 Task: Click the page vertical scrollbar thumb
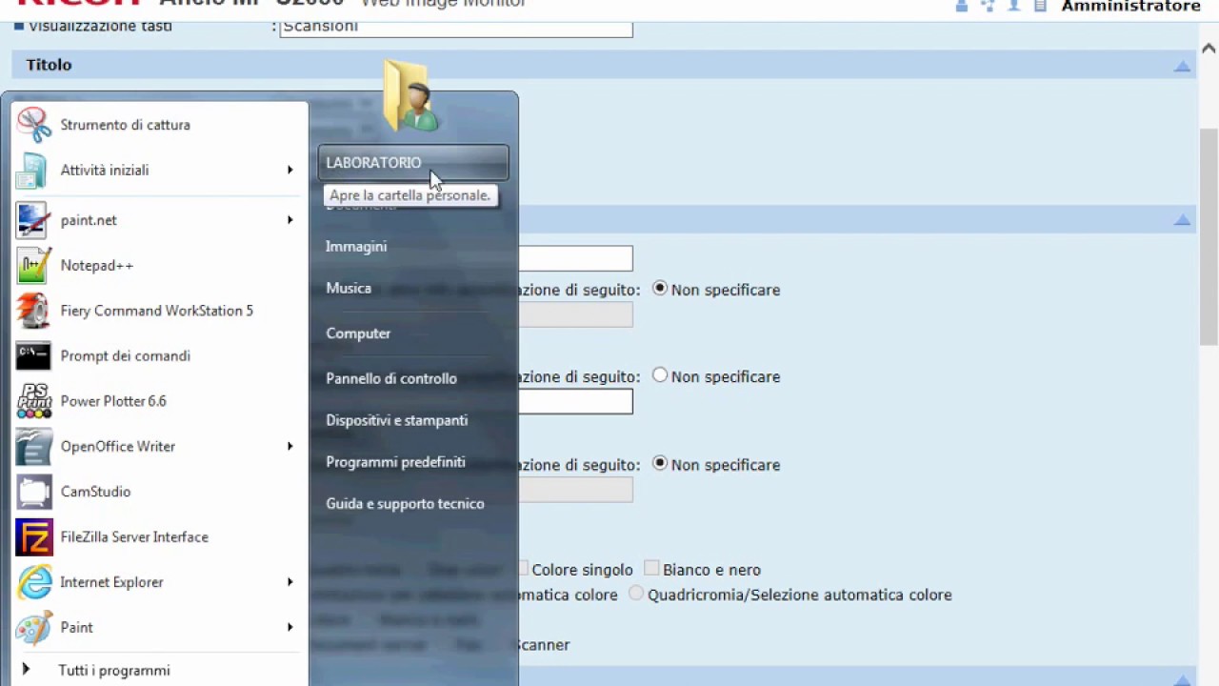point(1209,235)
